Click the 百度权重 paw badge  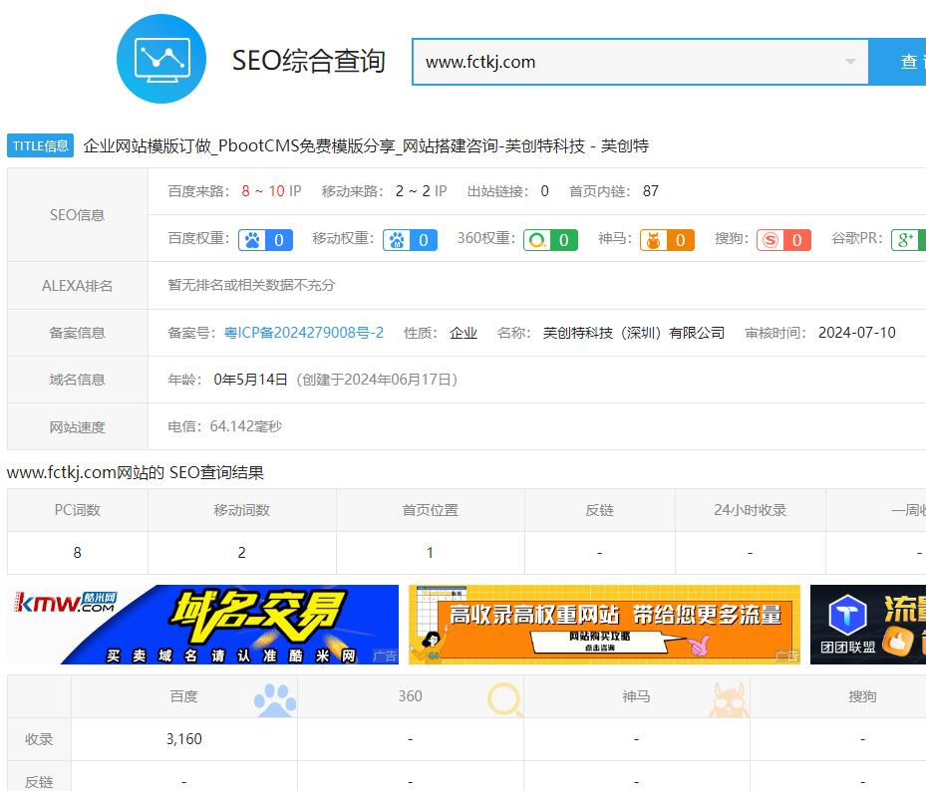(x=266, y=240)
